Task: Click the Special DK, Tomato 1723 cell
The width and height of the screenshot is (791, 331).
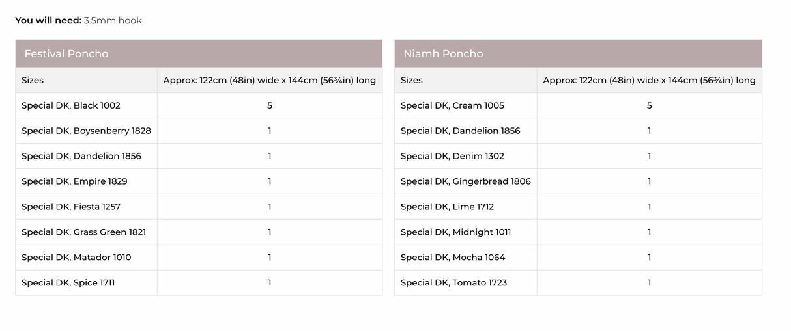Action: click(x=466, y=283)
